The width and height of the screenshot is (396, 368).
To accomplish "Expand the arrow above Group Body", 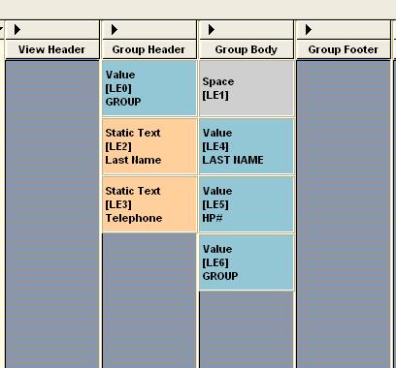I will (212, 30).
